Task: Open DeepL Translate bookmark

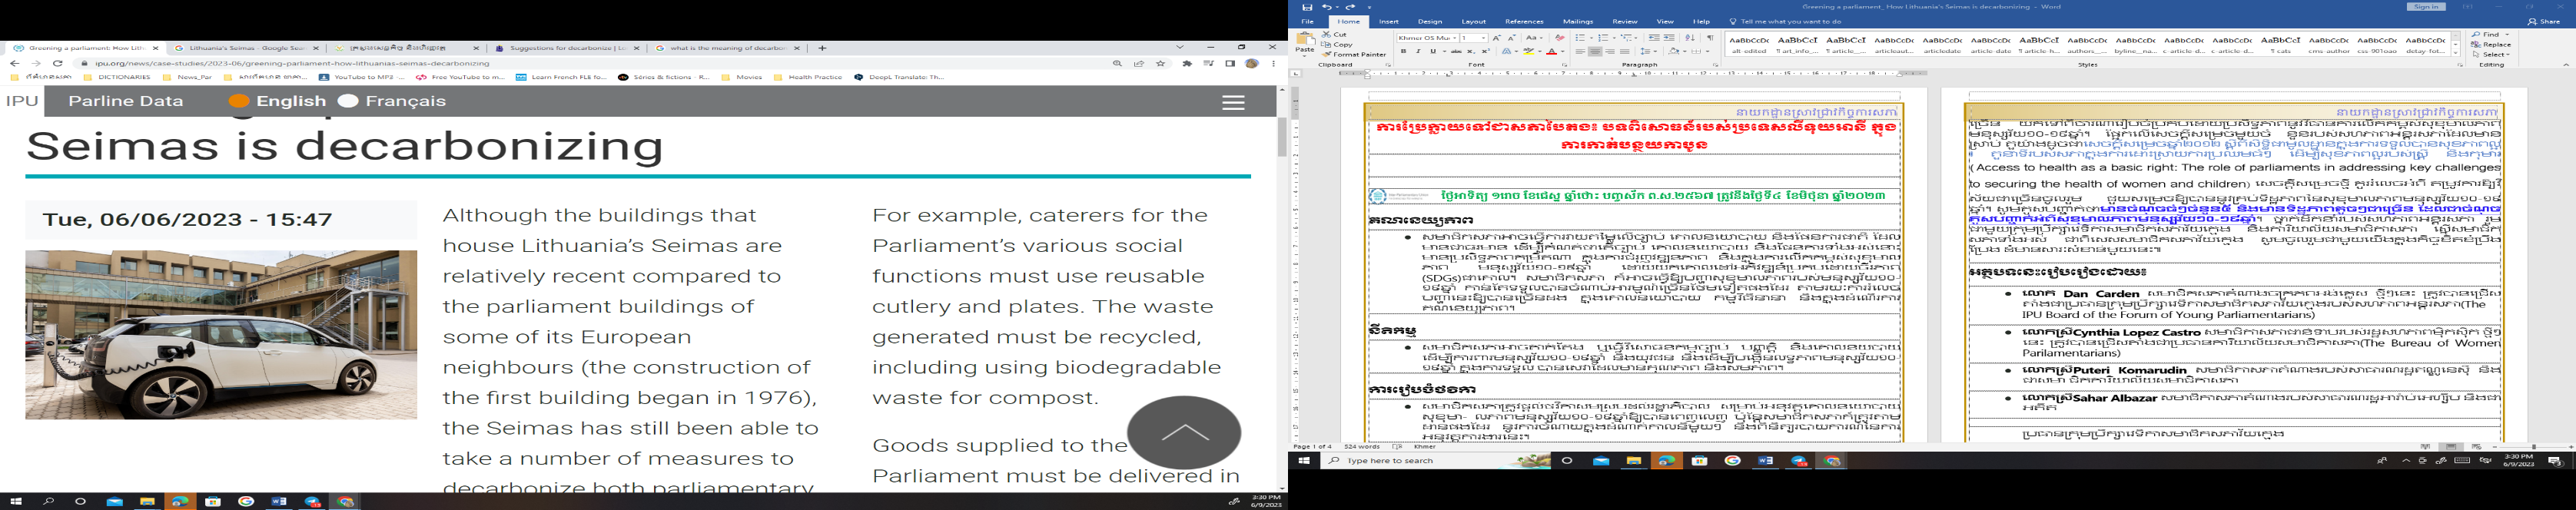Action: pyautogui.click(x=899, y=77)
